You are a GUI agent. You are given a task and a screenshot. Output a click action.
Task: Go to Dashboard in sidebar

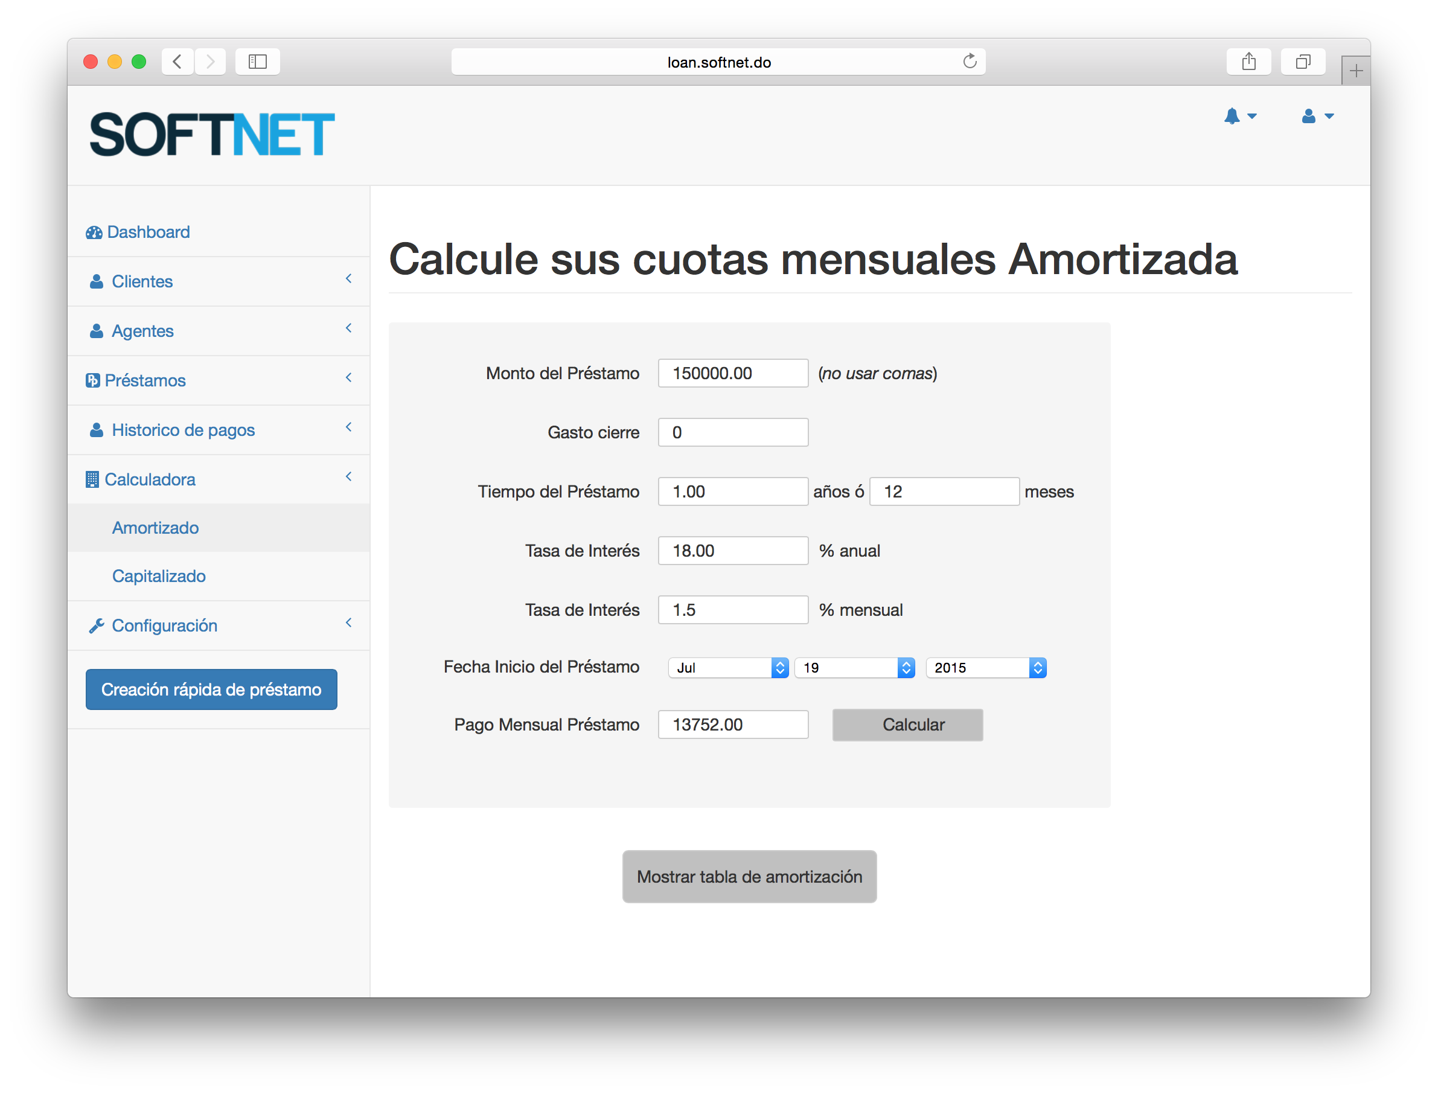pos(148,232)
